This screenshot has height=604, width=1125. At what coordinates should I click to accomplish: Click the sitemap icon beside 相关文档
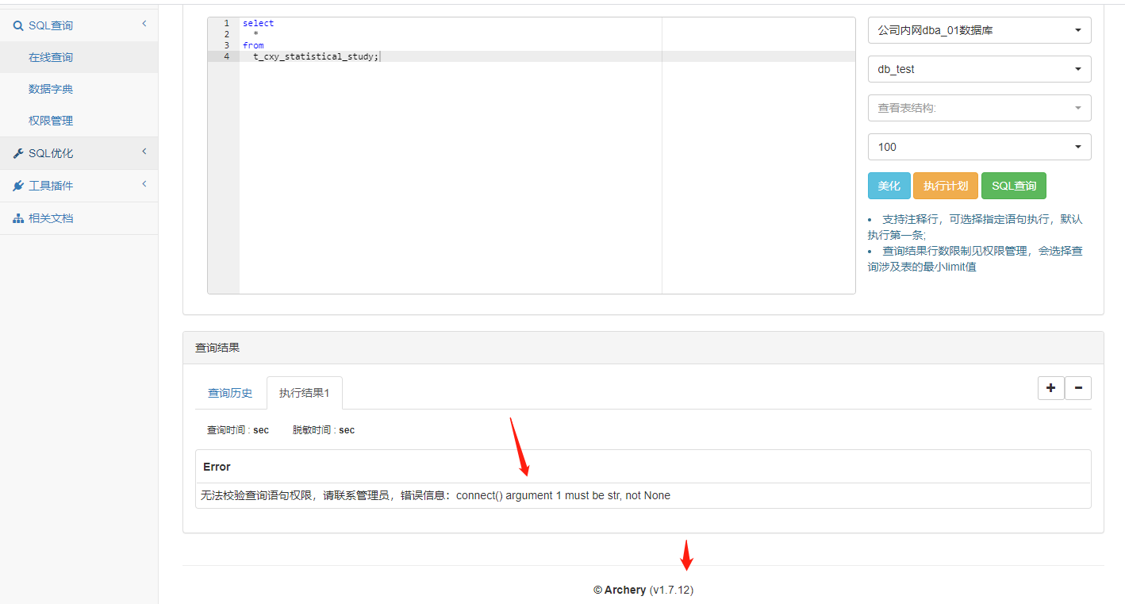click(18, 218)
